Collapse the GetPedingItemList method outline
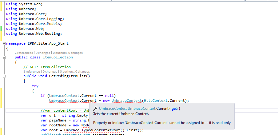278x135 pixels. click(x=4, y=76)
